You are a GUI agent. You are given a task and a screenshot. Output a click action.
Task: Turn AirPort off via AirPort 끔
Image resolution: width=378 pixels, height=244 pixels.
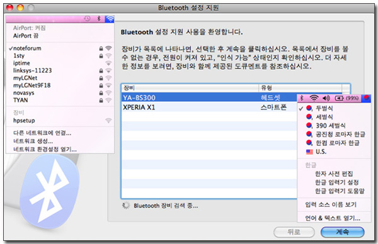click(60, 36)
